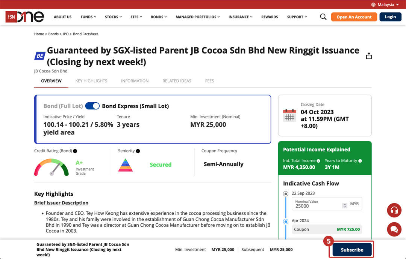Open the live chat bubble button
The height and width of the screenshot is (259, 406).
[394, 229]
